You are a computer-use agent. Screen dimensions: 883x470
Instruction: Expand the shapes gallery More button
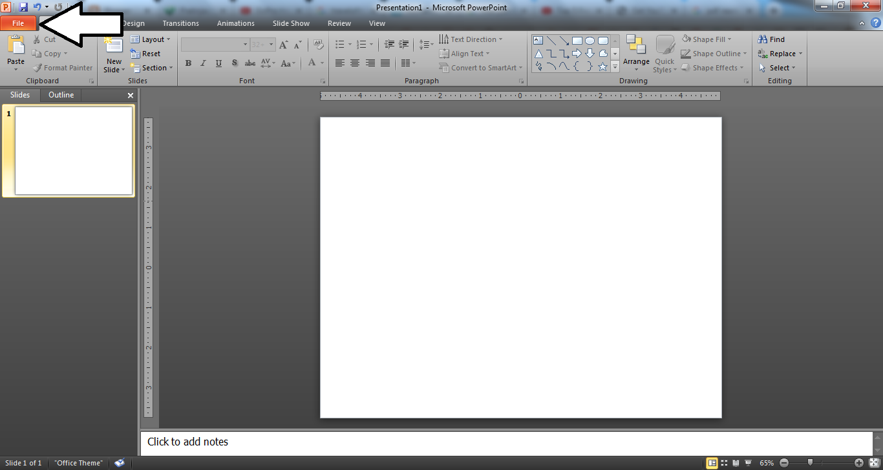click(615, 66)
